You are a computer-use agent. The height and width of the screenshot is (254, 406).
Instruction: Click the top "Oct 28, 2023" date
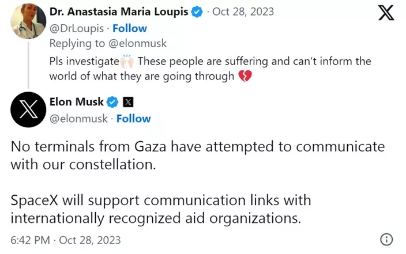click(x=243, y=12)
